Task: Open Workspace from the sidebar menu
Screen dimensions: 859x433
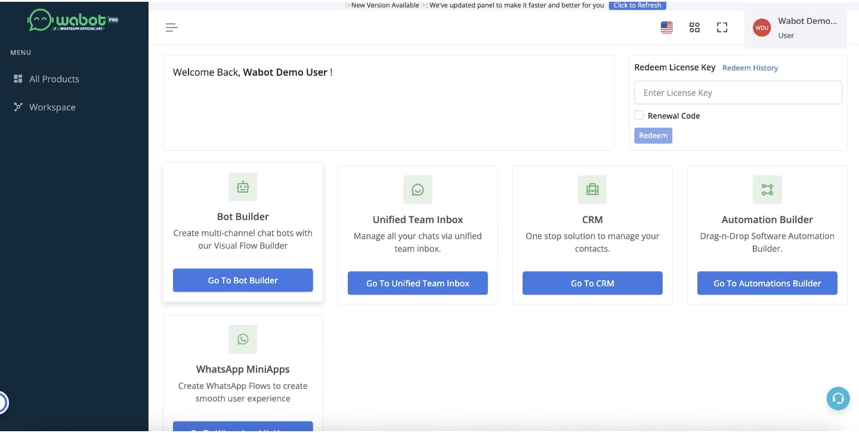Action: pos(52,107)
